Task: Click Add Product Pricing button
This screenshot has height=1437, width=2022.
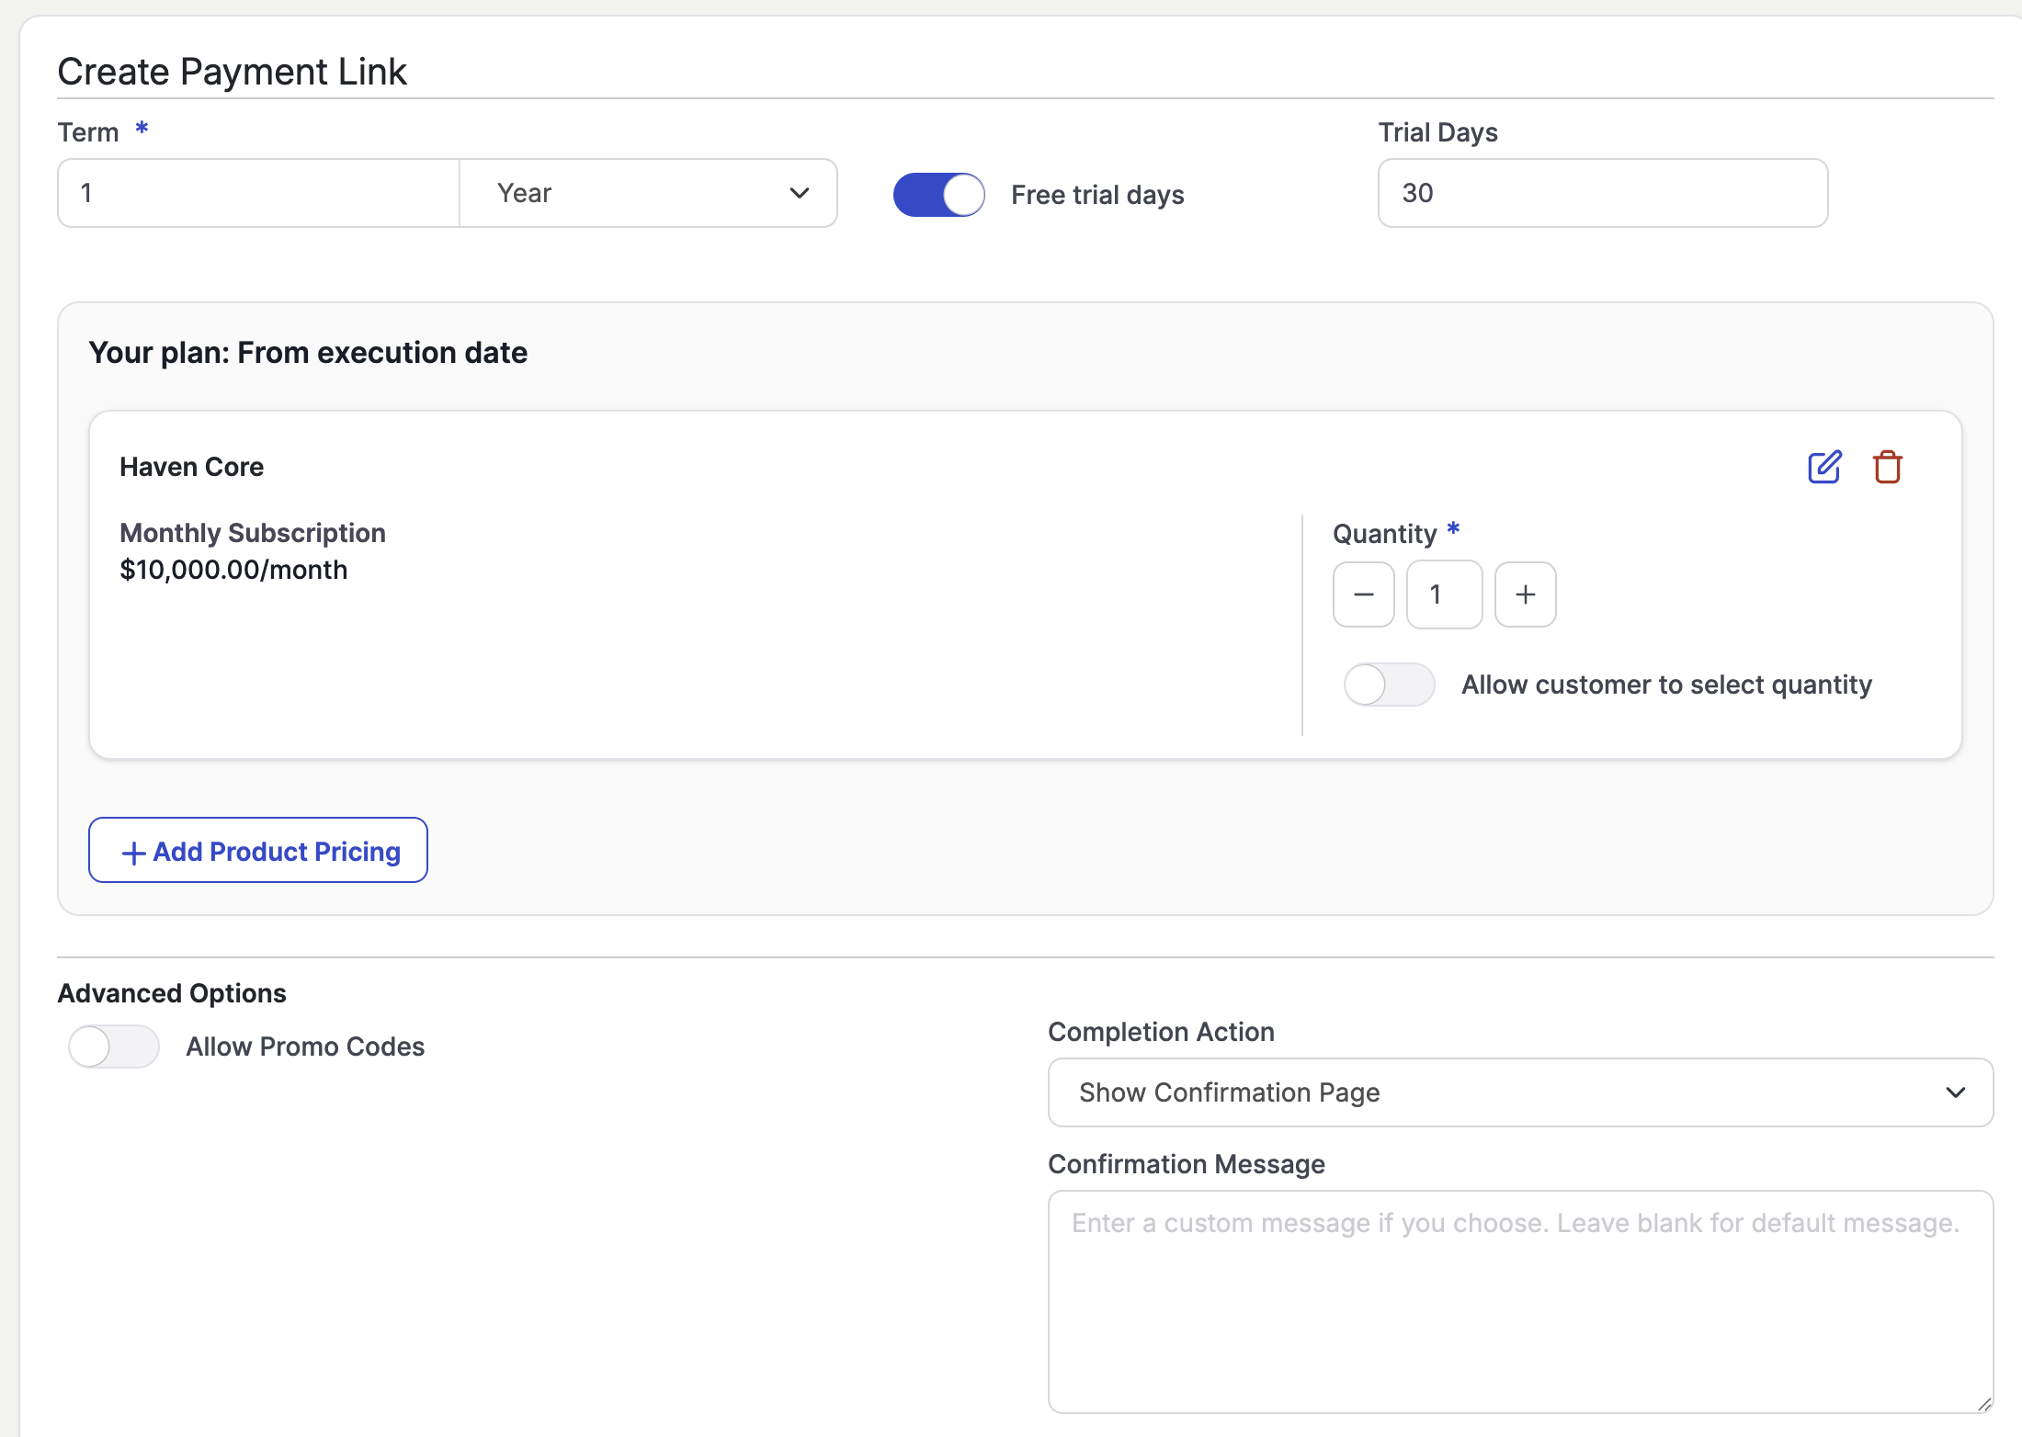Action: click(x=258, y=850)
